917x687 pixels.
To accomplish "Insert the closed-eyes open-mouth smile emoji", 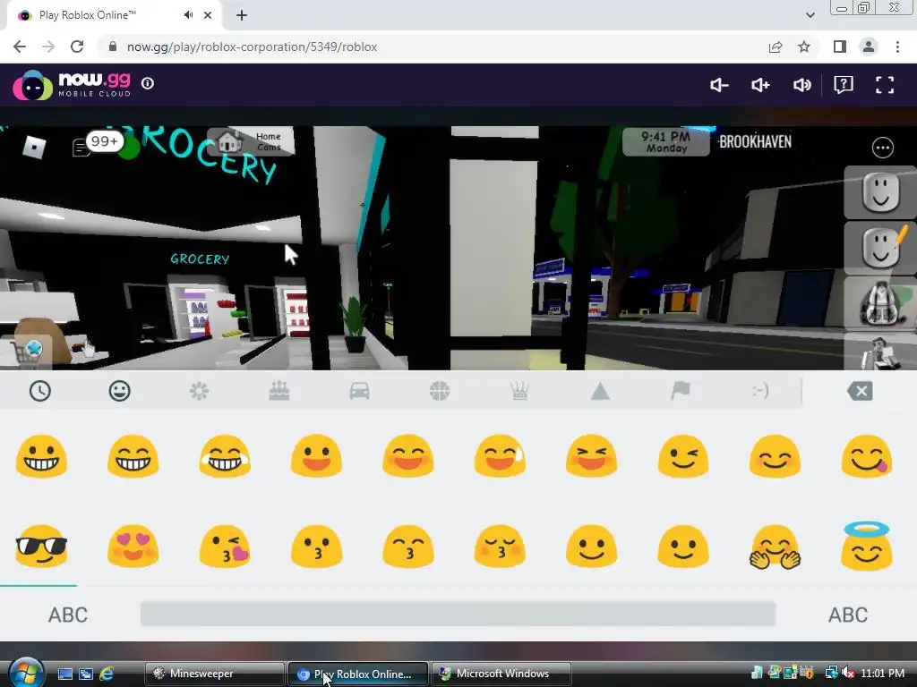I will (x=408, y=455).
